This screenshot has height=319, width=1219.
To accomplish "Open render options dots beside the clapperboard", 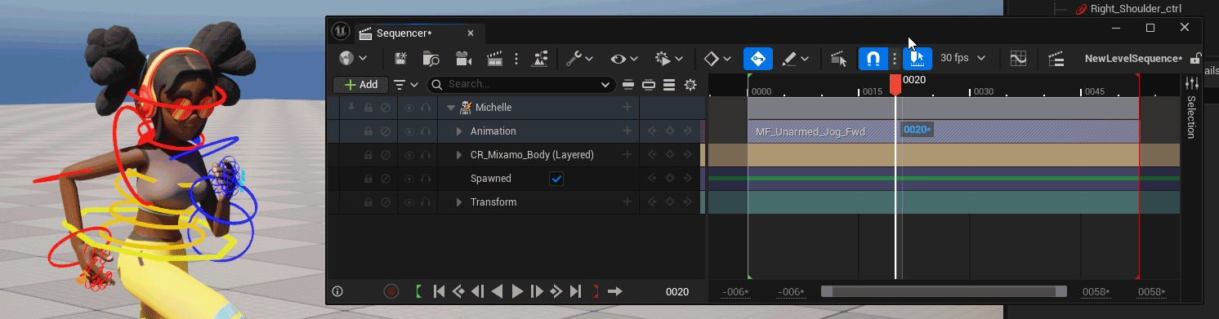I will [x=516, y=59].
